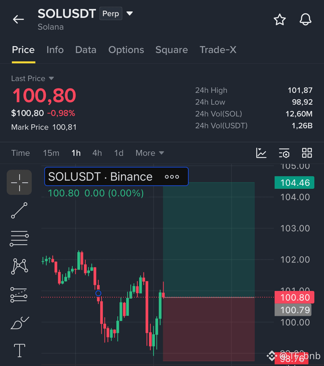Screen dimensions: 324x366
Task: Open SOLUSDT Binance legend three-dot menu
Action: (x=172, y=177)
